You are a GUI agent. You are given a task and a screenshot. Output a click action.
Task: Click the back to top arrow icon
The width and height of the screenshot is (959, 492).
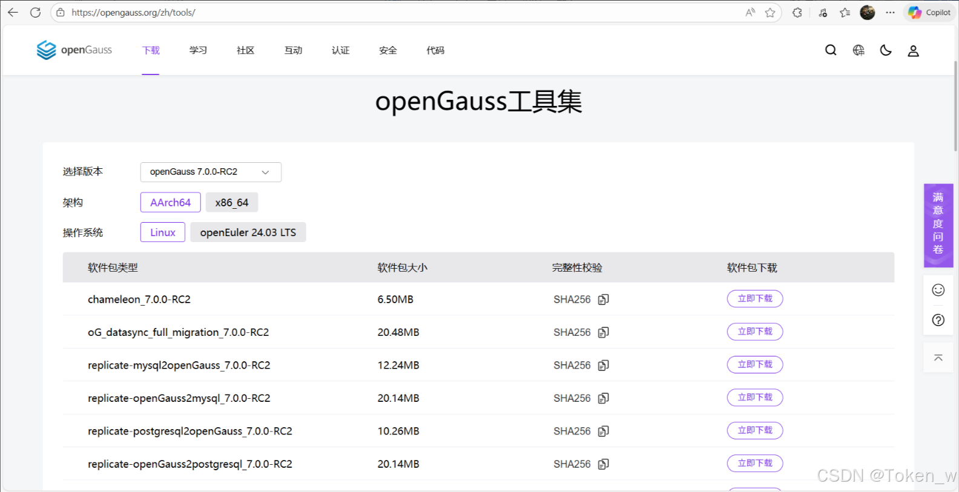pyautogui.click(x=938, y=358)
